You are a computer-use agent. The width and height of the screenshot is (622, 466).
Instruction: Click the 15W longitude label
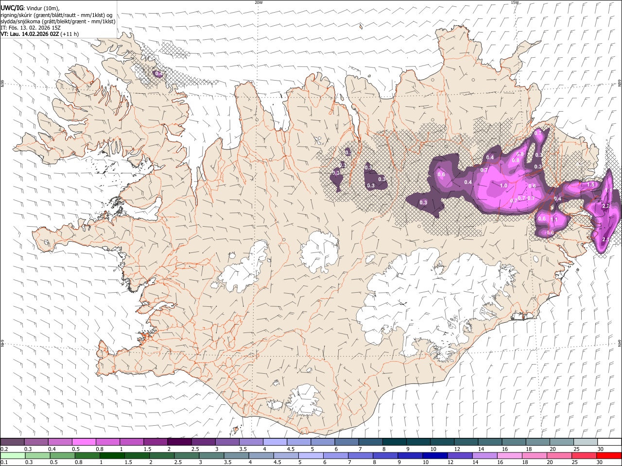[x=515, y=2]
